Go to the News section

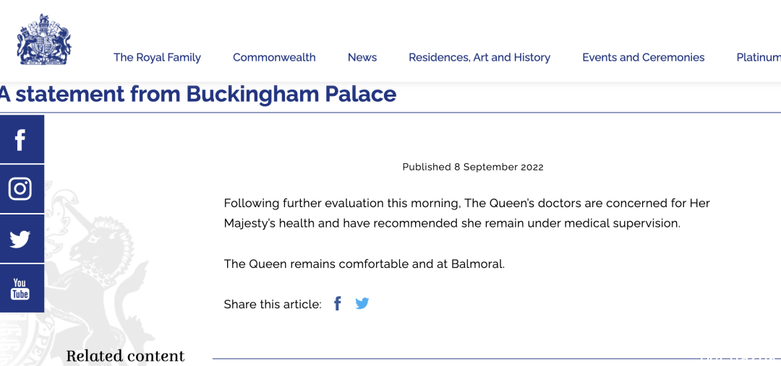362,57
